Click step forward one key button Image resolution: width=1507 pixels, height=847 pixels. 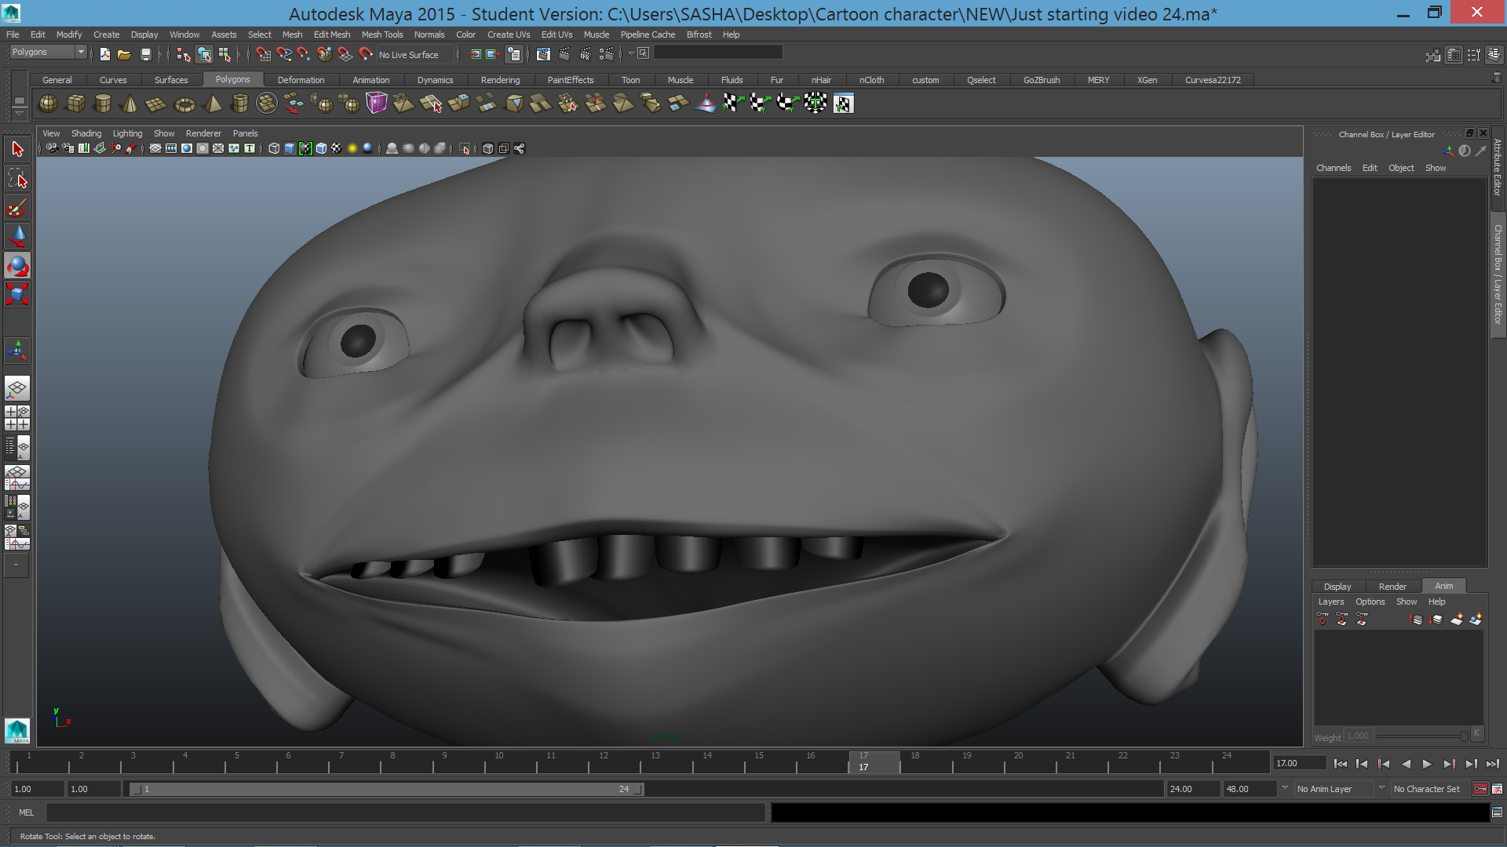(x=1449, y=764)
